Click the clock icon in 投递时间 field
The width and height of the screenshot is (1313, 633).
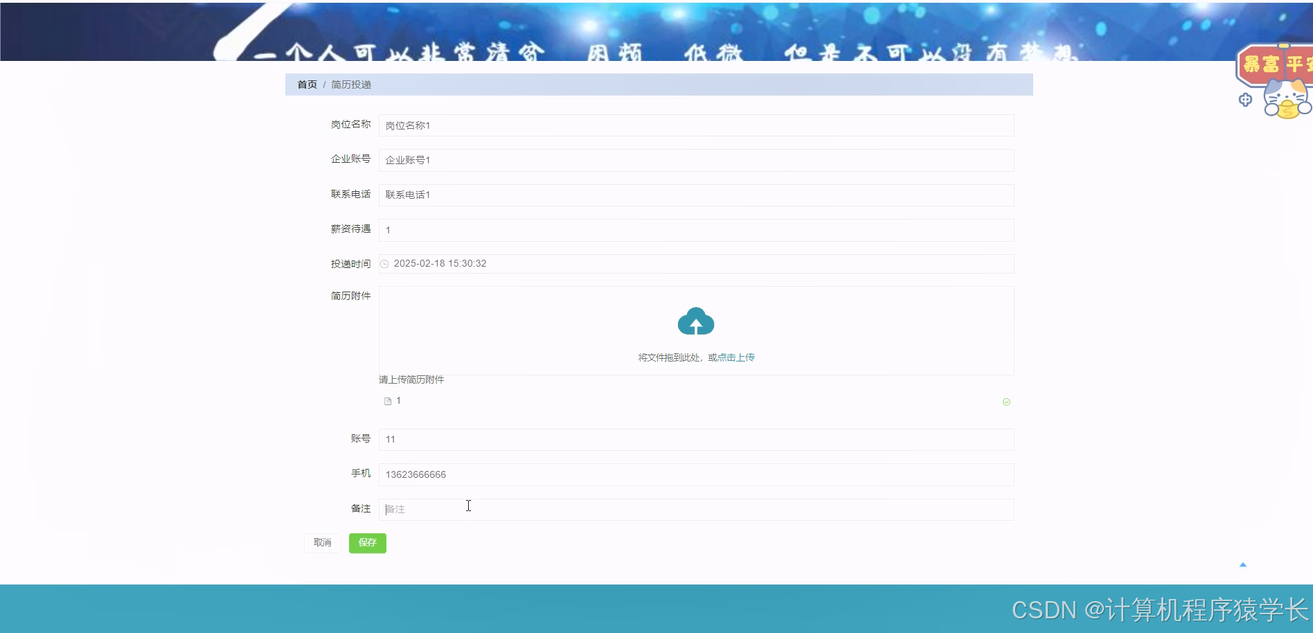[x=386, y=264]
